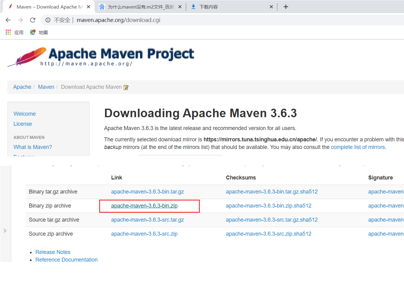Go back to the previous page
Screen dimensions: 404x286
point(8,20)
